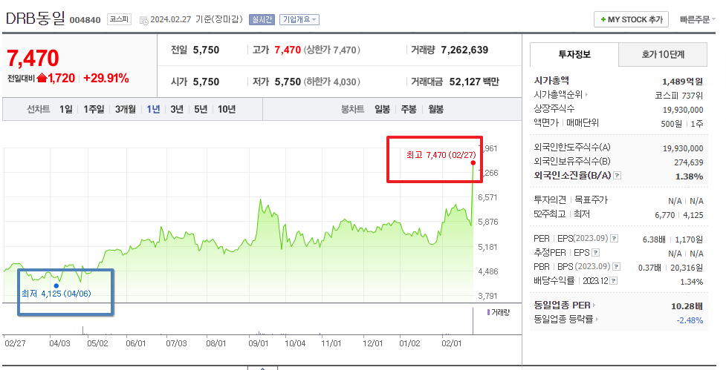
Task: Click the 실시간 button
Action: (x=262, y=20)
